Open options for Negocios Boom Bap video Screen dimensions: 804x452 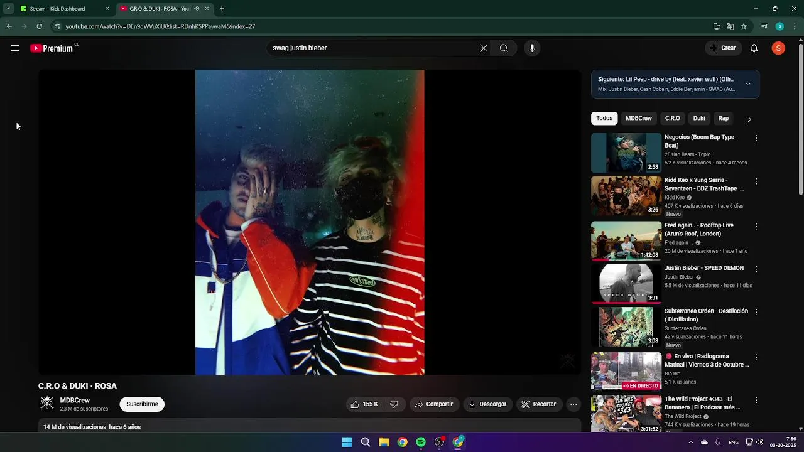[x=756, y=138]
